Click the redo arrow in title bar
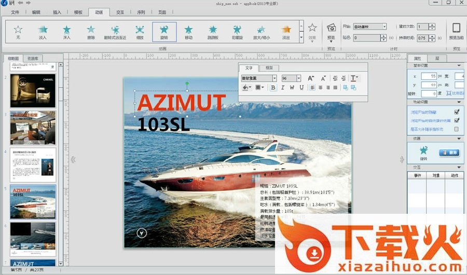Image resolution: width=467 pixels, height=275 pixels. [x=28, y=3]
